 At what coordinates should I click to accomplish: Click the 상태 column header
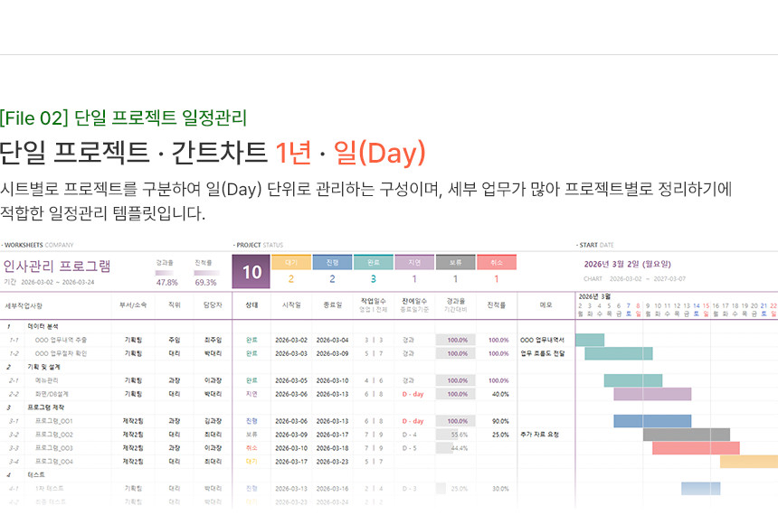tap(251, 305)
